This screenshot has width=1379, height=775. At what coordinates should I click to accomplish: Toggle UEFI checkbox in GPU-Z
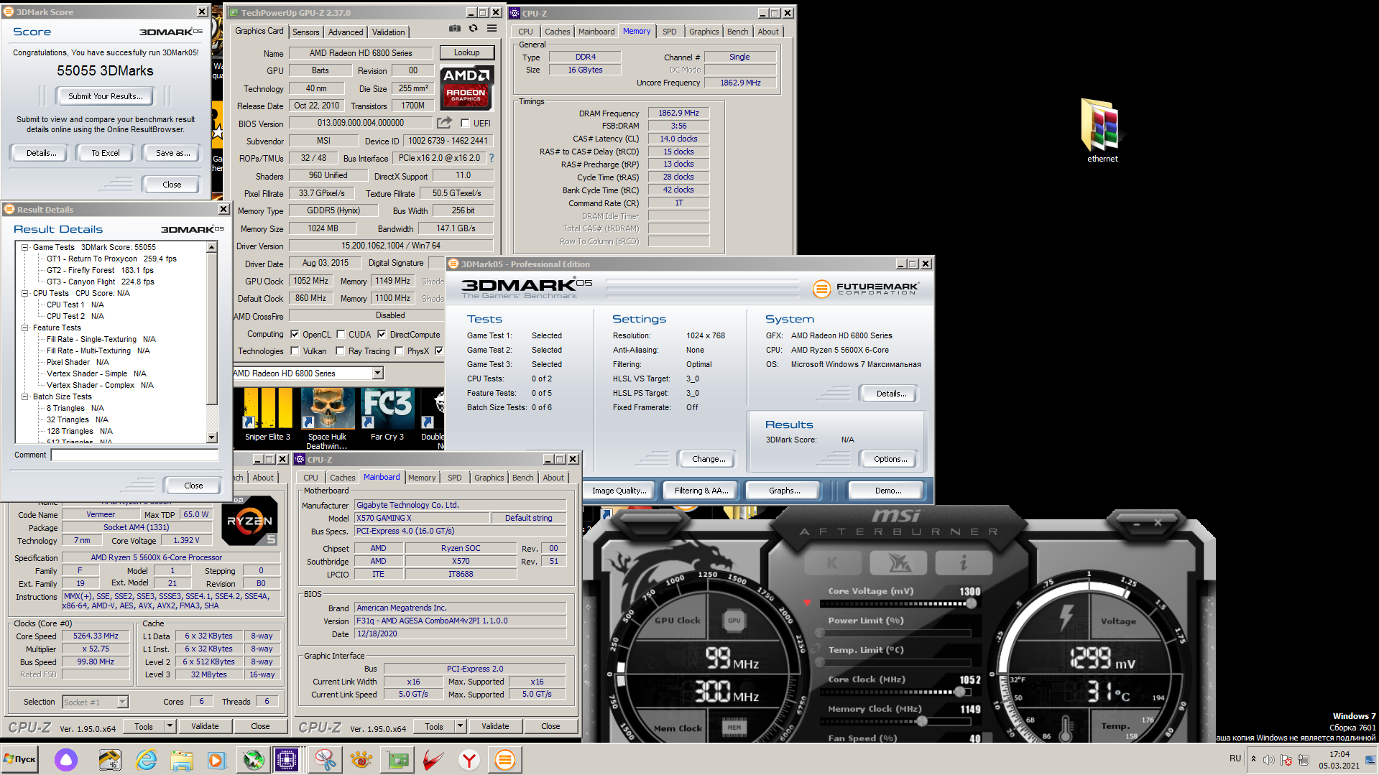[x=465, y=123]
